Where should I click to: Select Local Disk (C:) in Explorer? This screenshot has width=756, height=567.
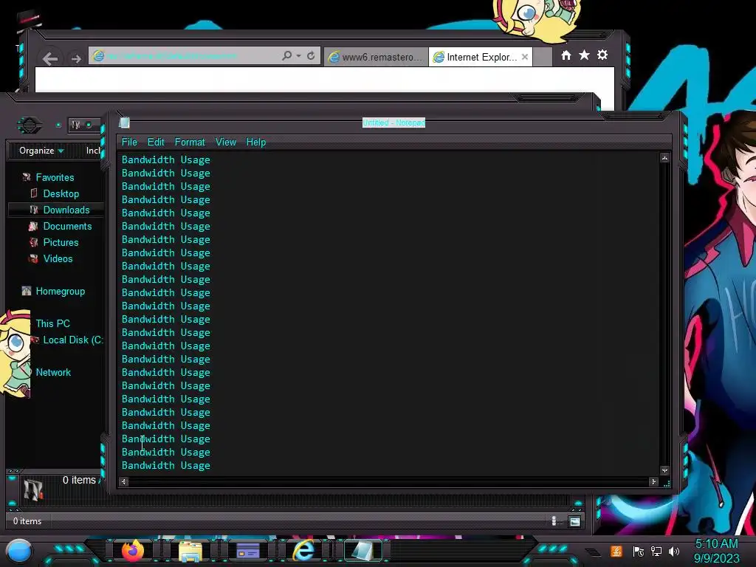click(x=73, y=340)
